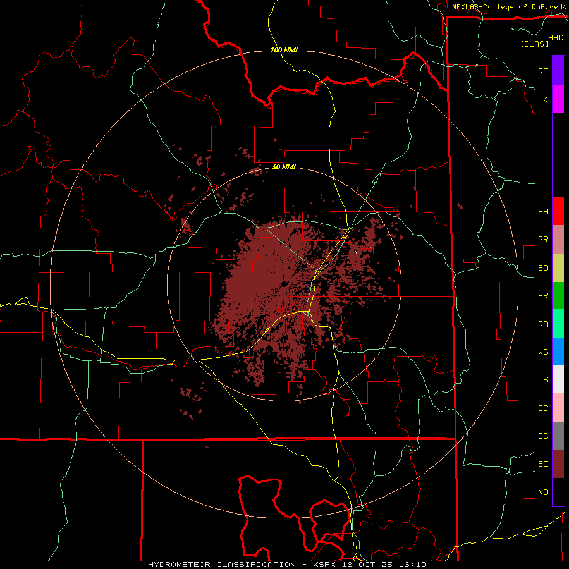Click the ND legend label
This screenshot has width=569, height=569.
542,493
